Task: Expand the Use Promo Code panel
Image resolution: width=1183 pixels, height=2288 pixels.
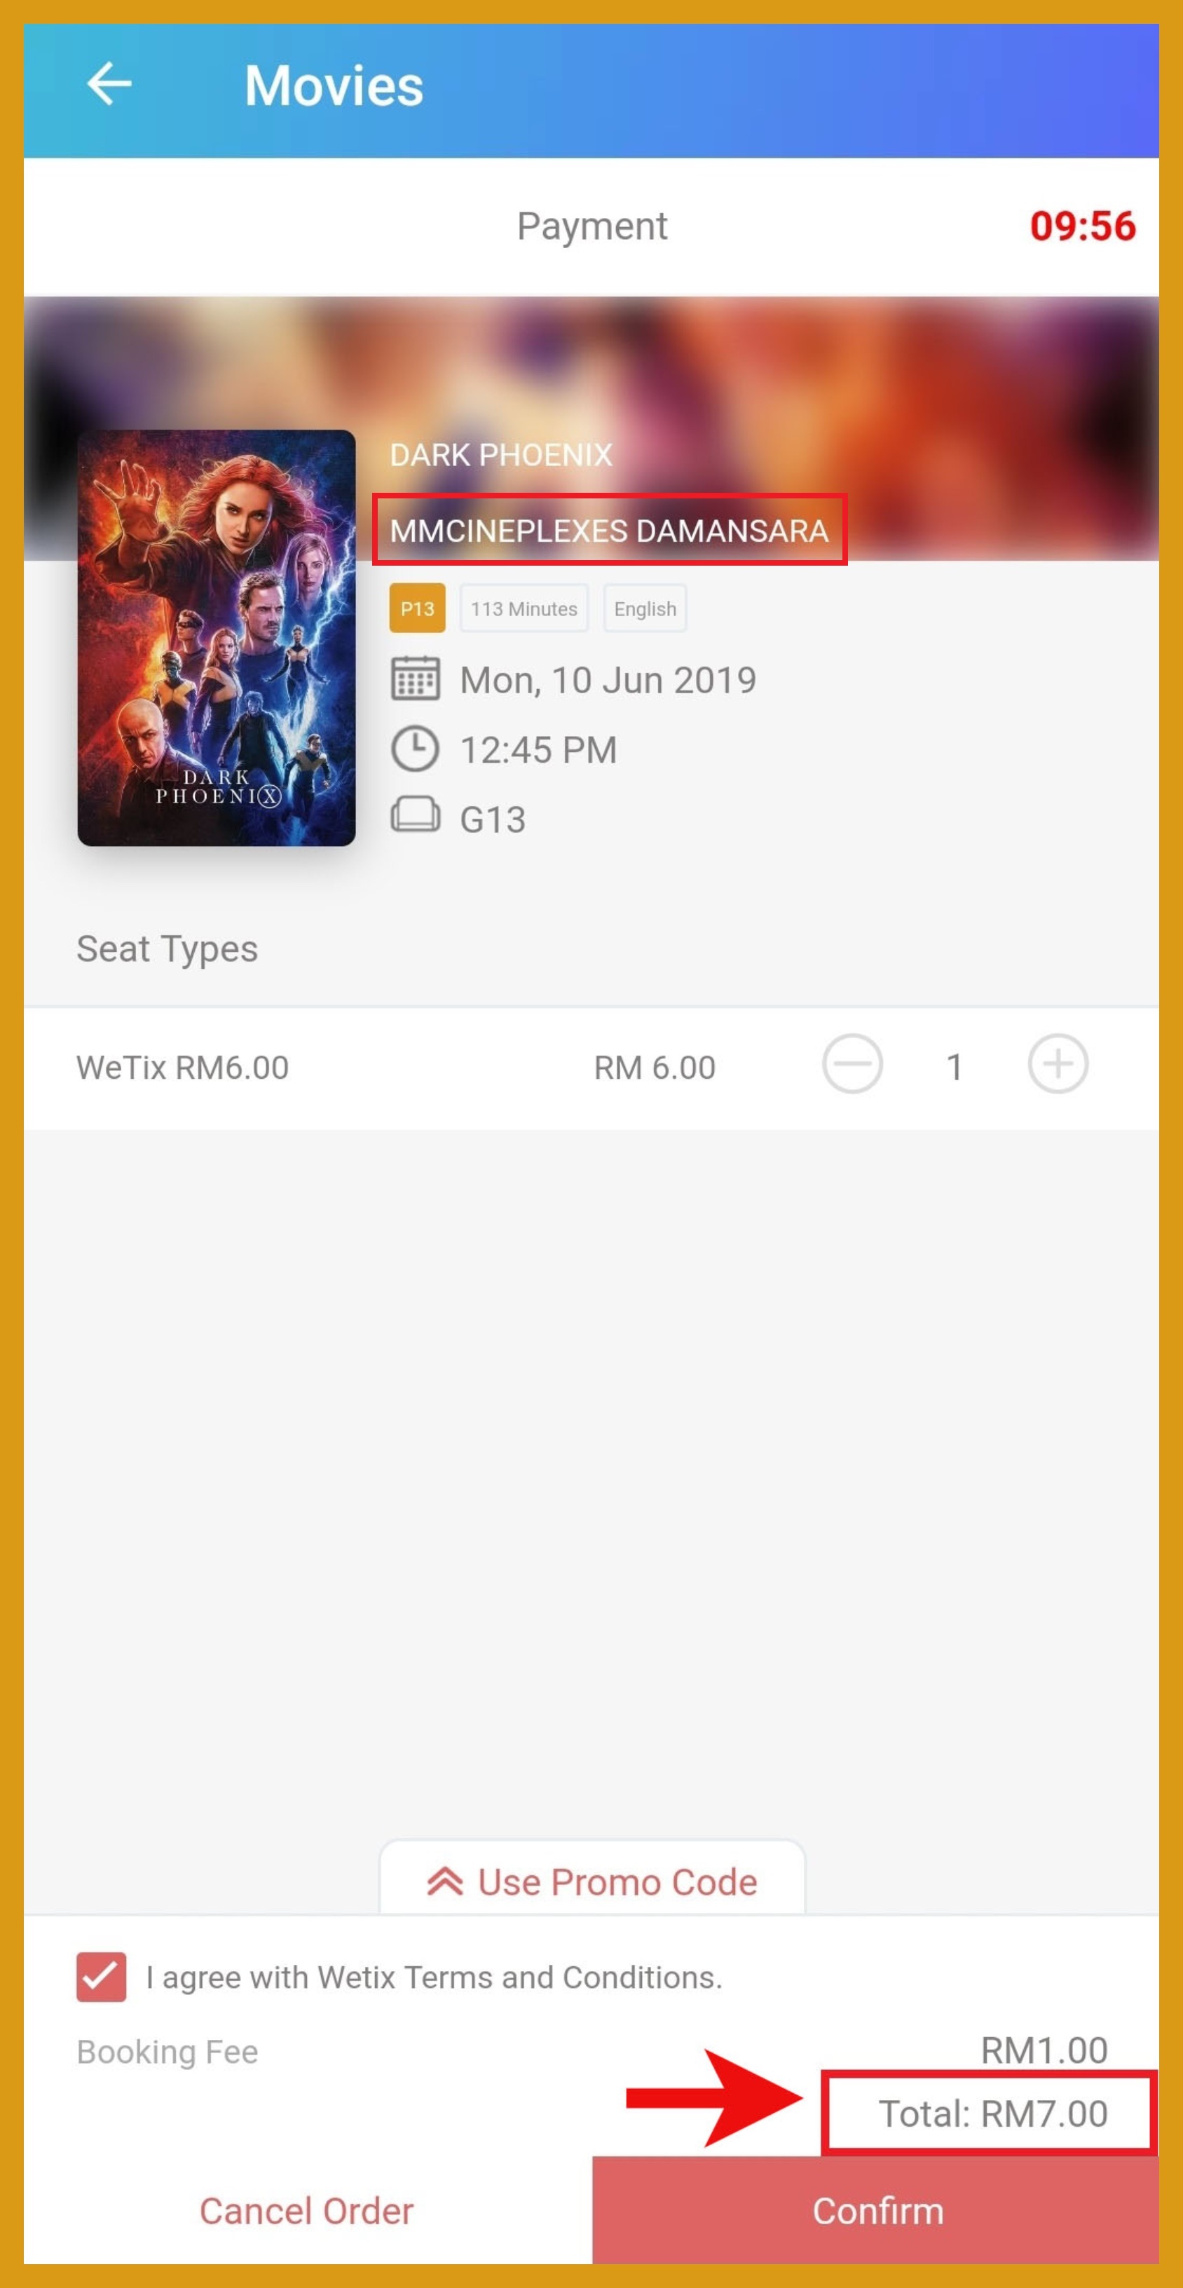Action: [x=617, y=1881]
